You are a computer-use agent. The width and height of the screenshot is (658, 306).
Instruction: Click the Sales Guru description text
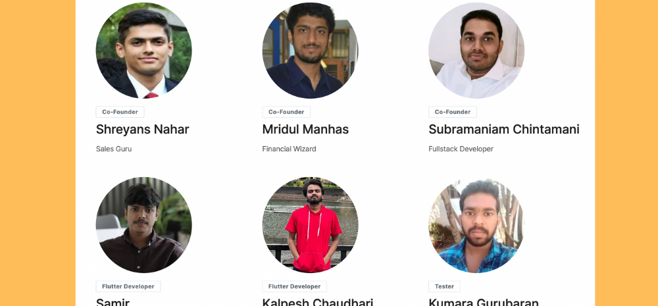click(114, 149)
